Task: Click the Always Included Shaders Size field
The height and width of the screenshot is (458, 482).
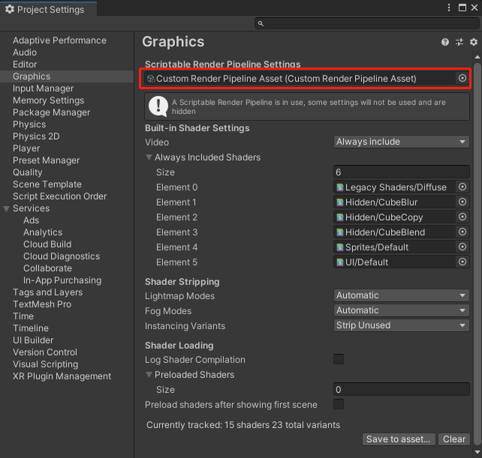Action: 401,172
